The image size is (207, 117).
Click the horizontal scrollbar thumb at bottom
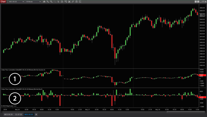(x=186, y=112)
